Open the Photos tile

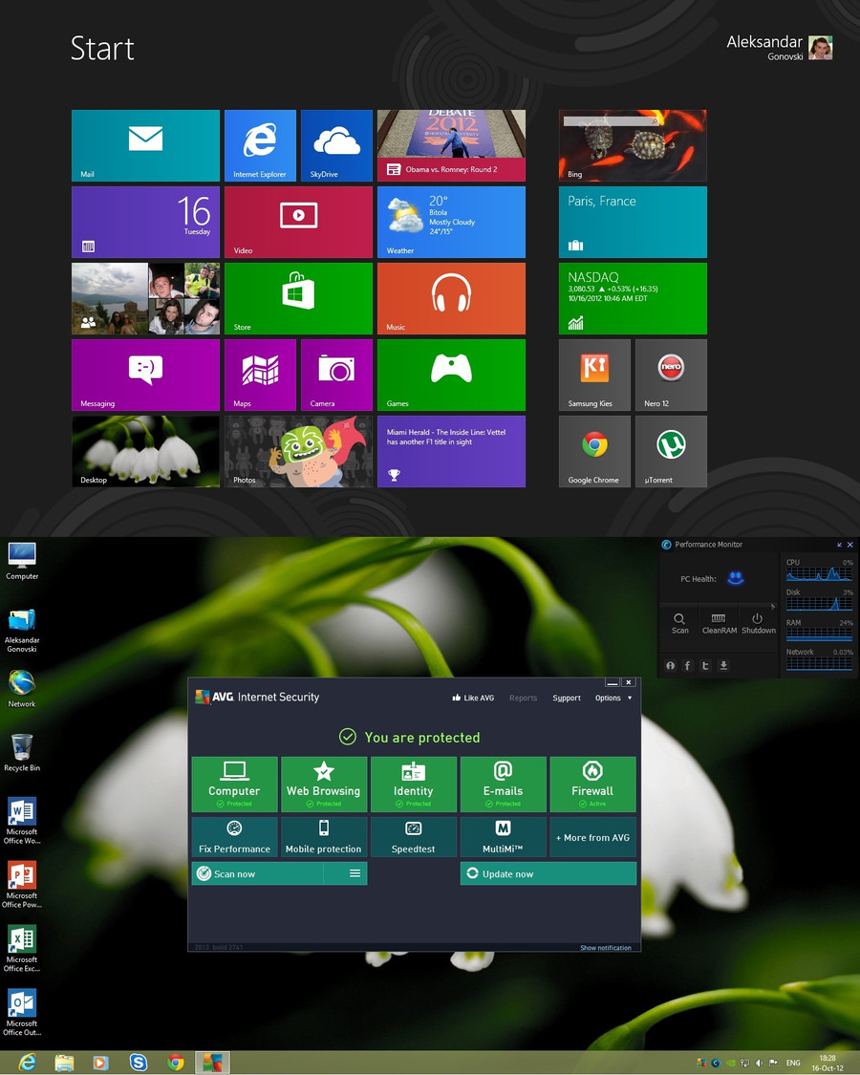tap(298, 452)
